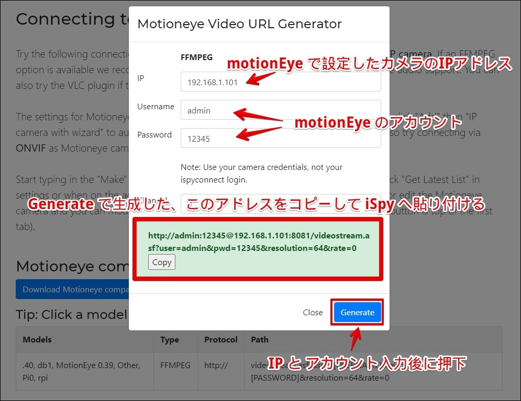521x401 pixels.
Task: Click the MotionEye 0.39 models table cell
Action: [85, 371]
